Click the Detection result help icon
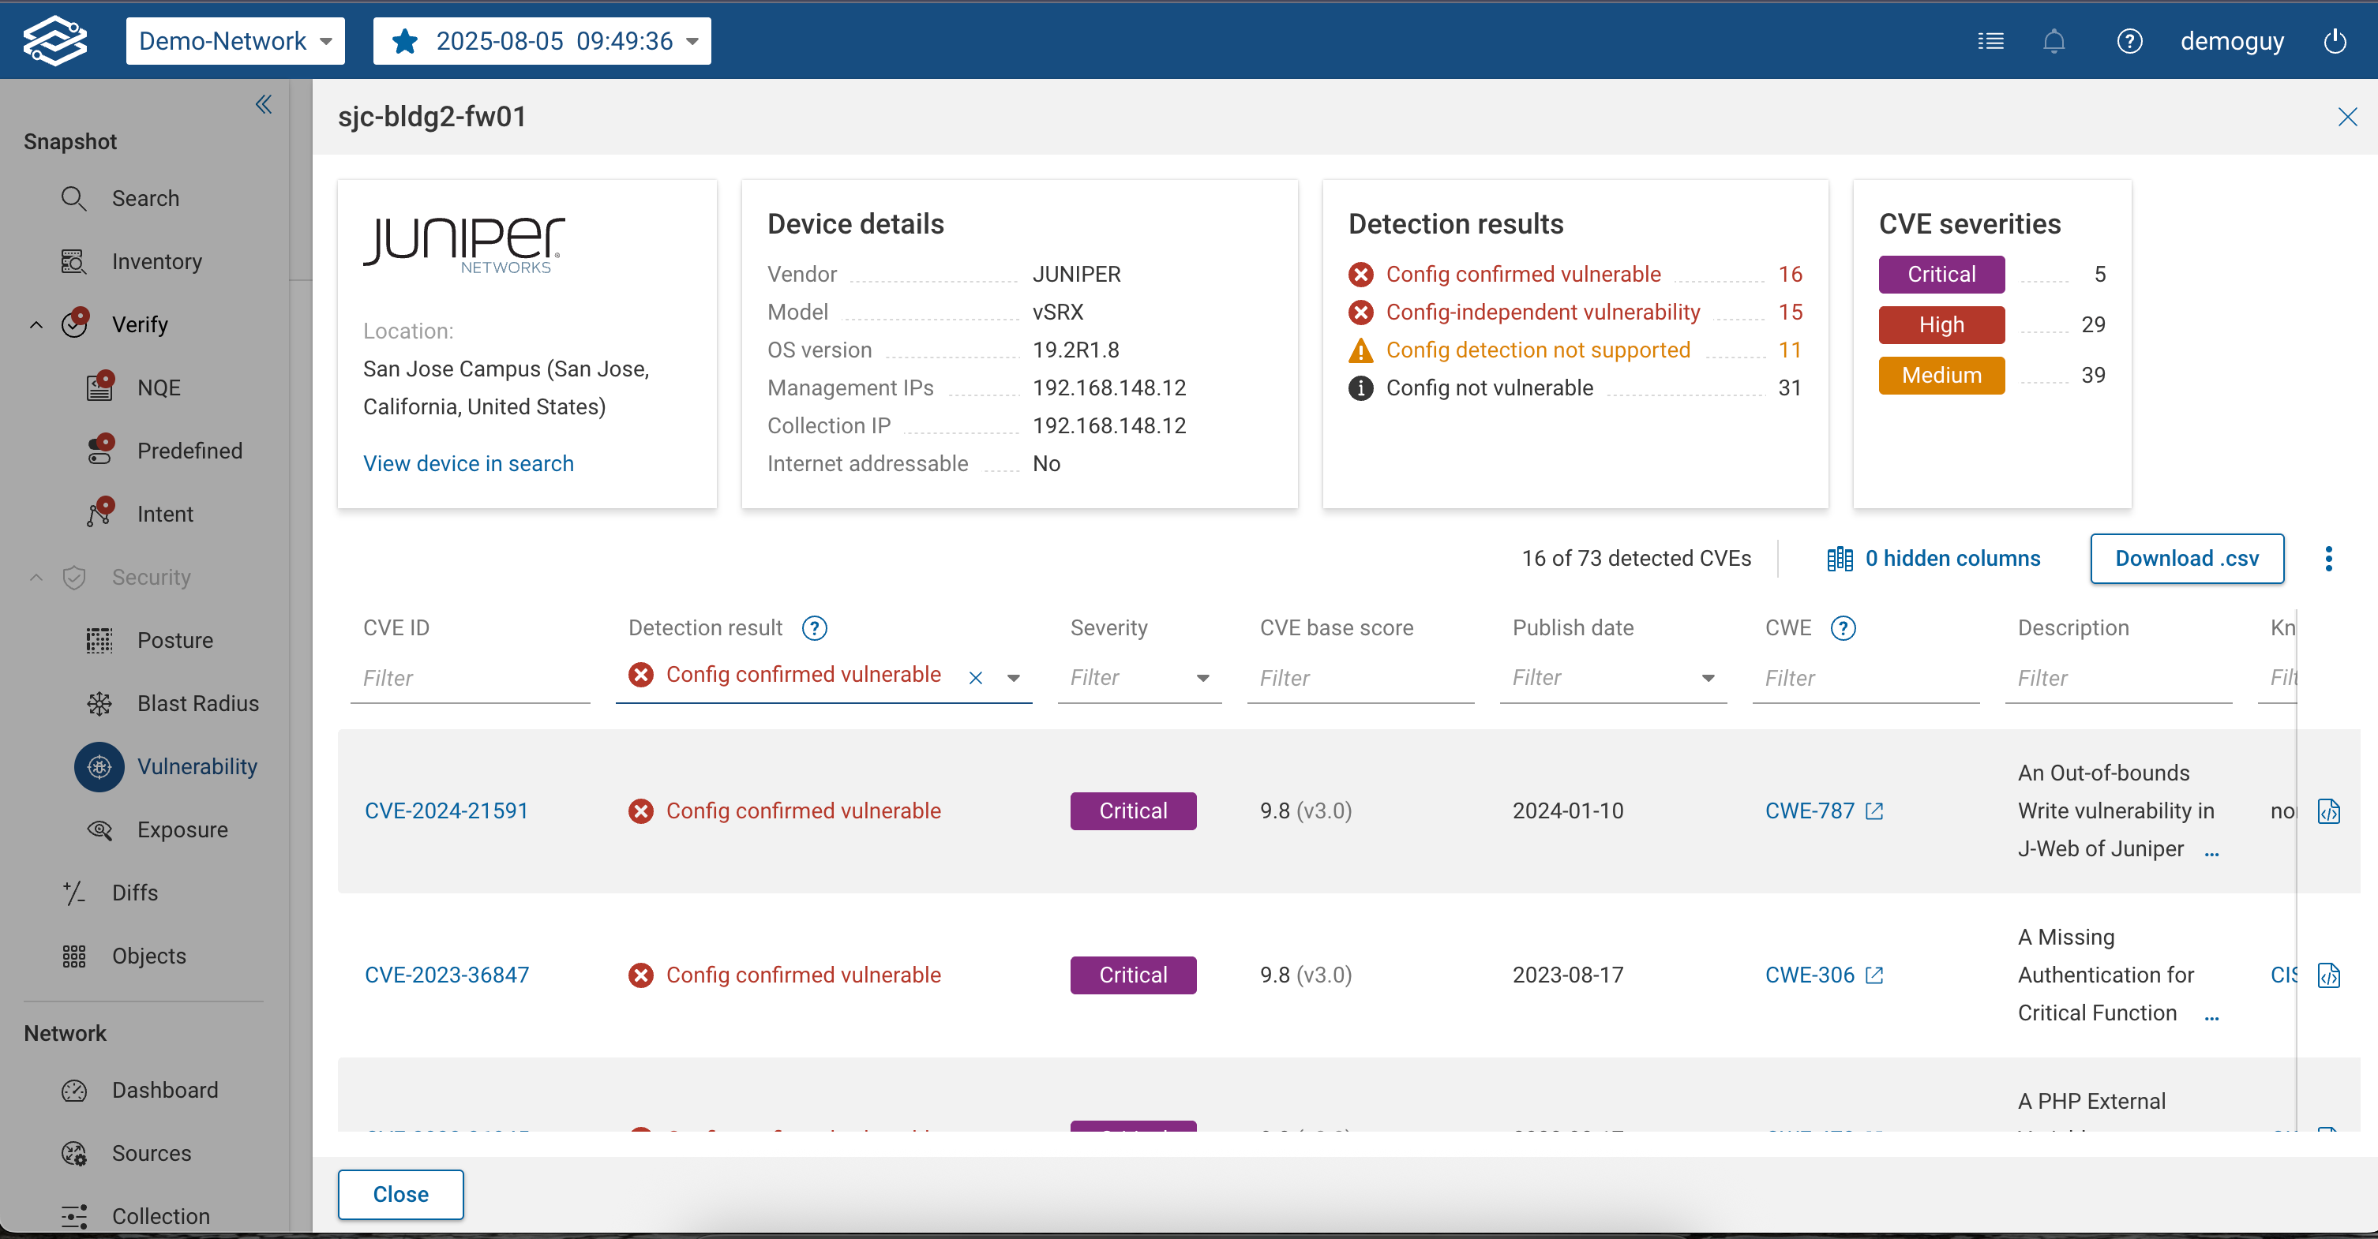2378x1239 pixels. point(813,628)
